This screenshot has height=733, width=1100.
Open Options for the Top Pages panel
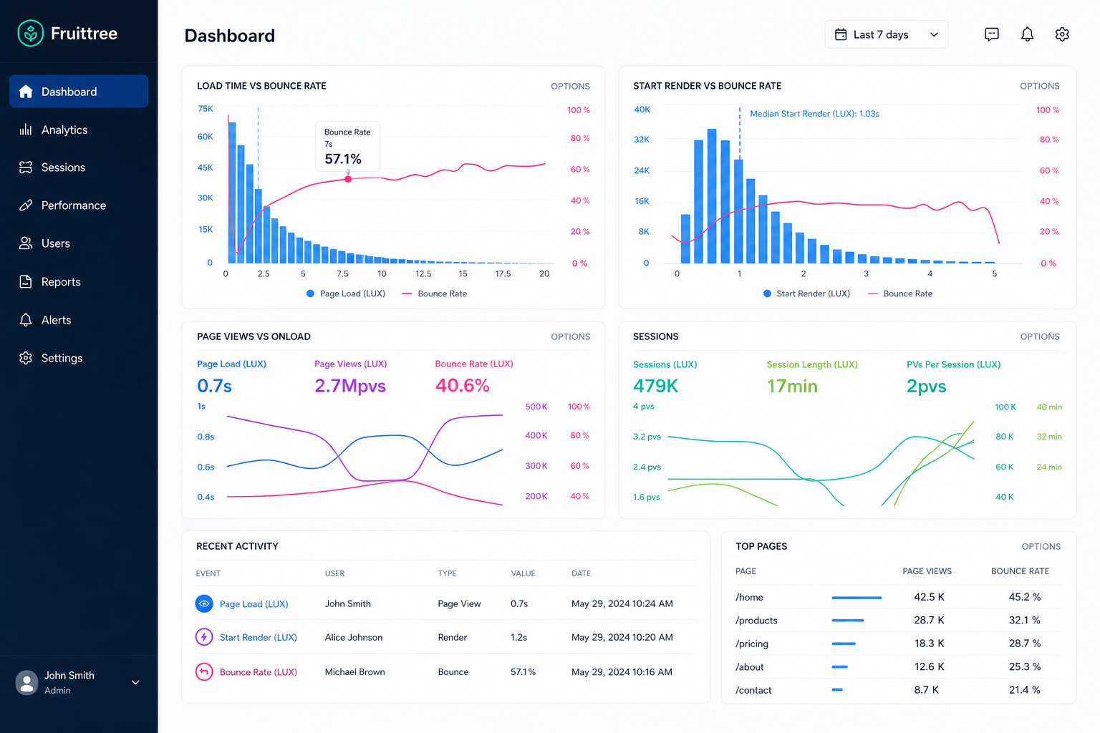(x=1041, y=546)
